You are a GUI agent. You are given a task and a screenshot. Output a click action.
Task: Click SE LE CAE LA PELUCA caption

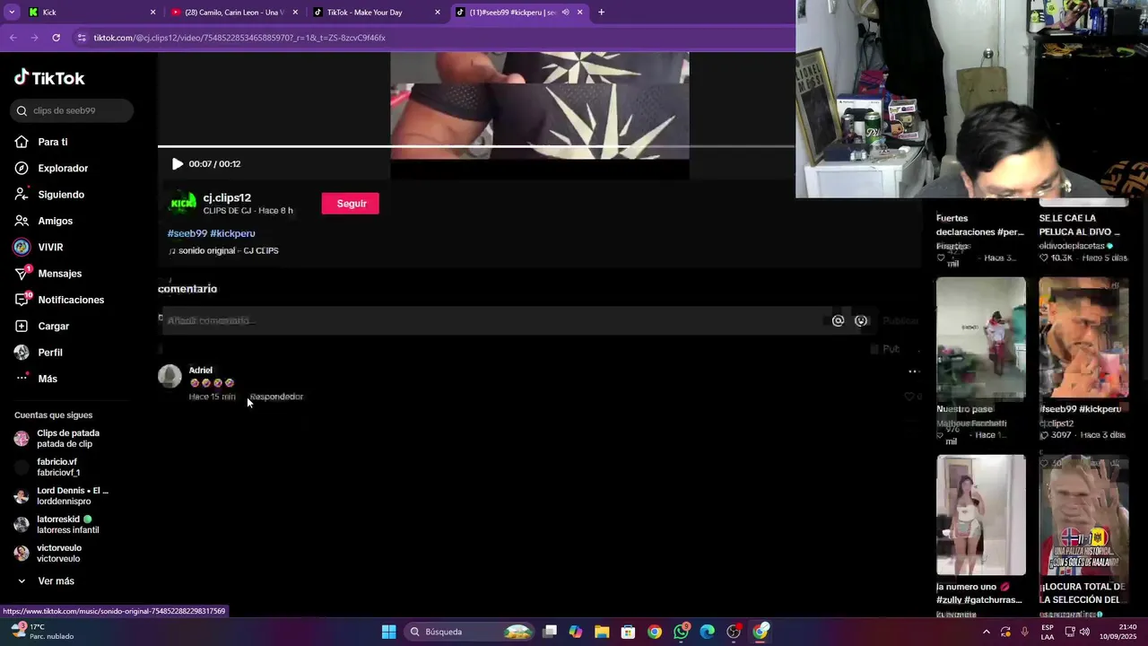[1080, 225]
